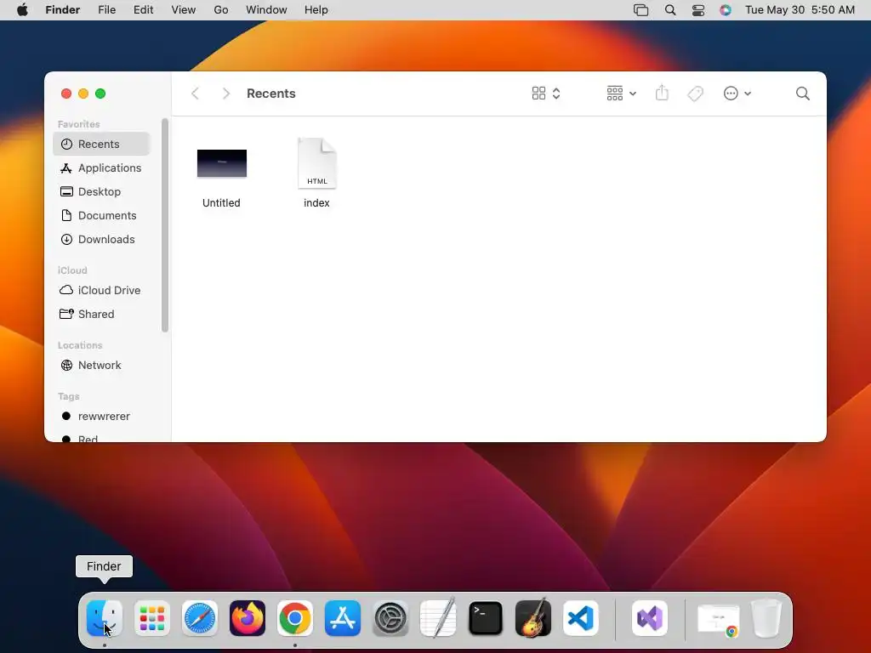Open the Finder application menu
Screen dimensions: 871x653
63,10
